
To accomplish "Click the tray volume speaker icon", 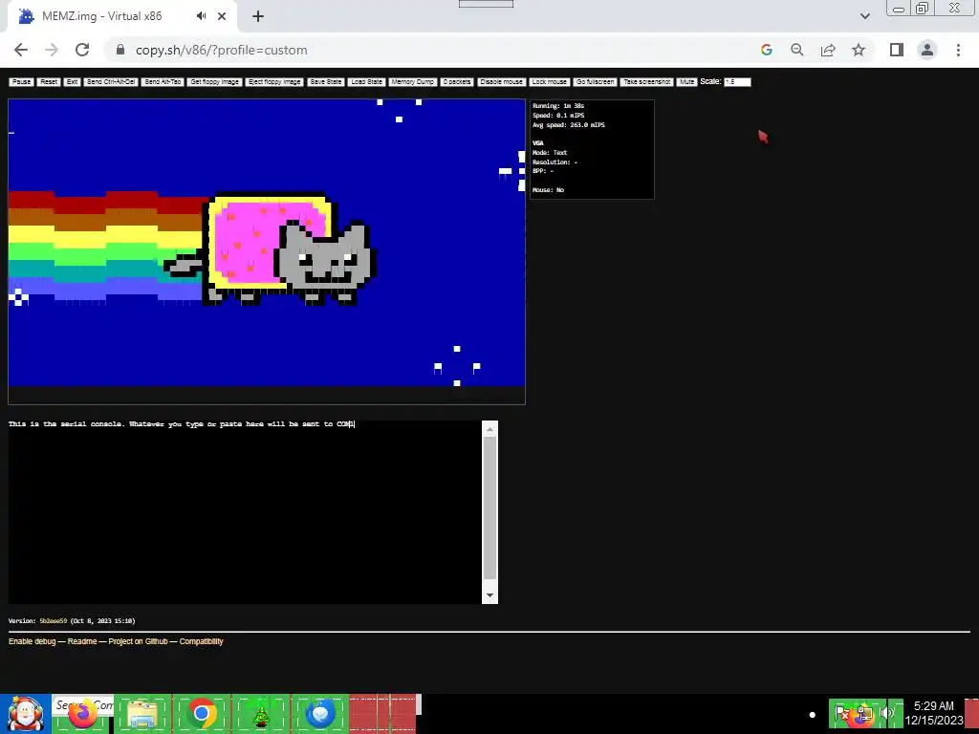I will coord(887,713).
